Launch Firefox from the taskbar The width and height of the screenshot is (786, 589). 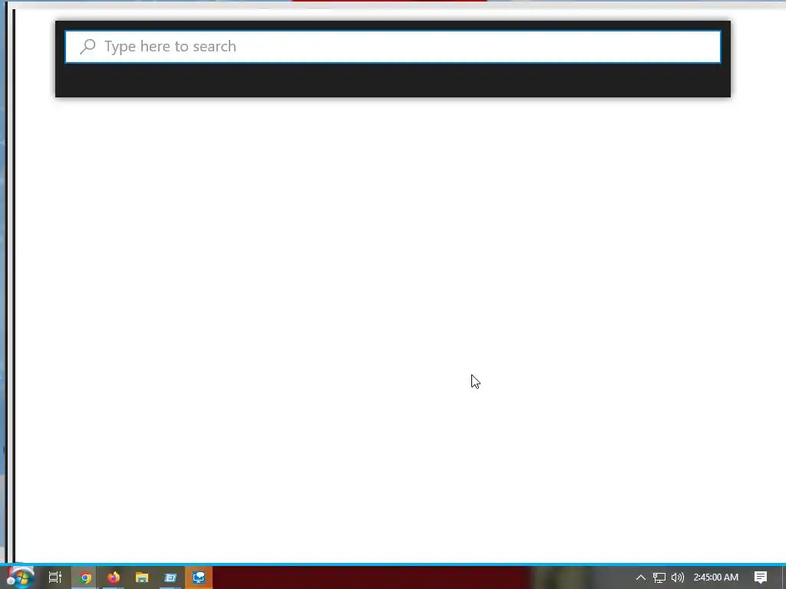click(114, 577)
